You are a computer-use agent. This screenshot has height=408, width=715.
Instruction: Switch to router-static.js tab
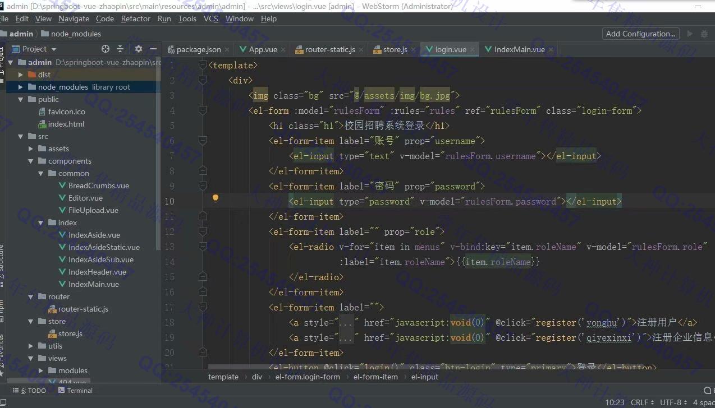(x=330, y=49)
